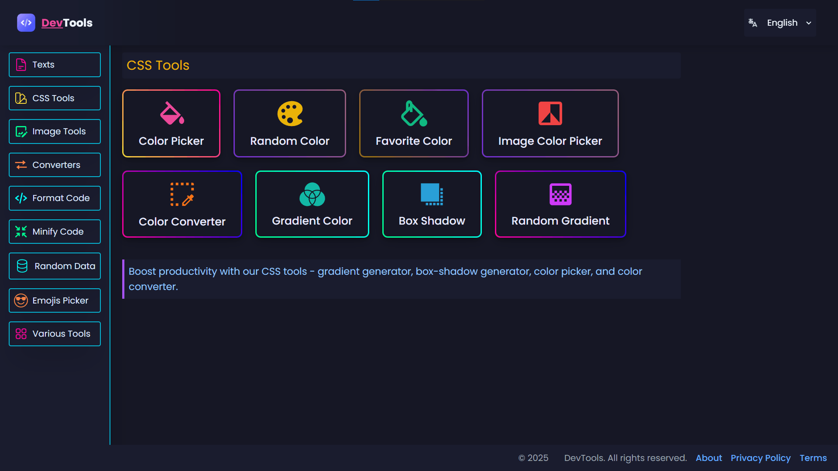Select the Minify Code sidebar icon

(21, 232)
